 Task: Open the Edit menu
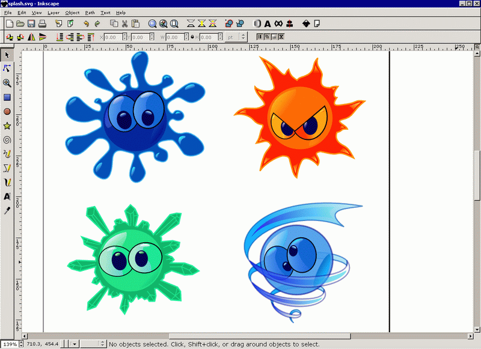pos(22,13)
